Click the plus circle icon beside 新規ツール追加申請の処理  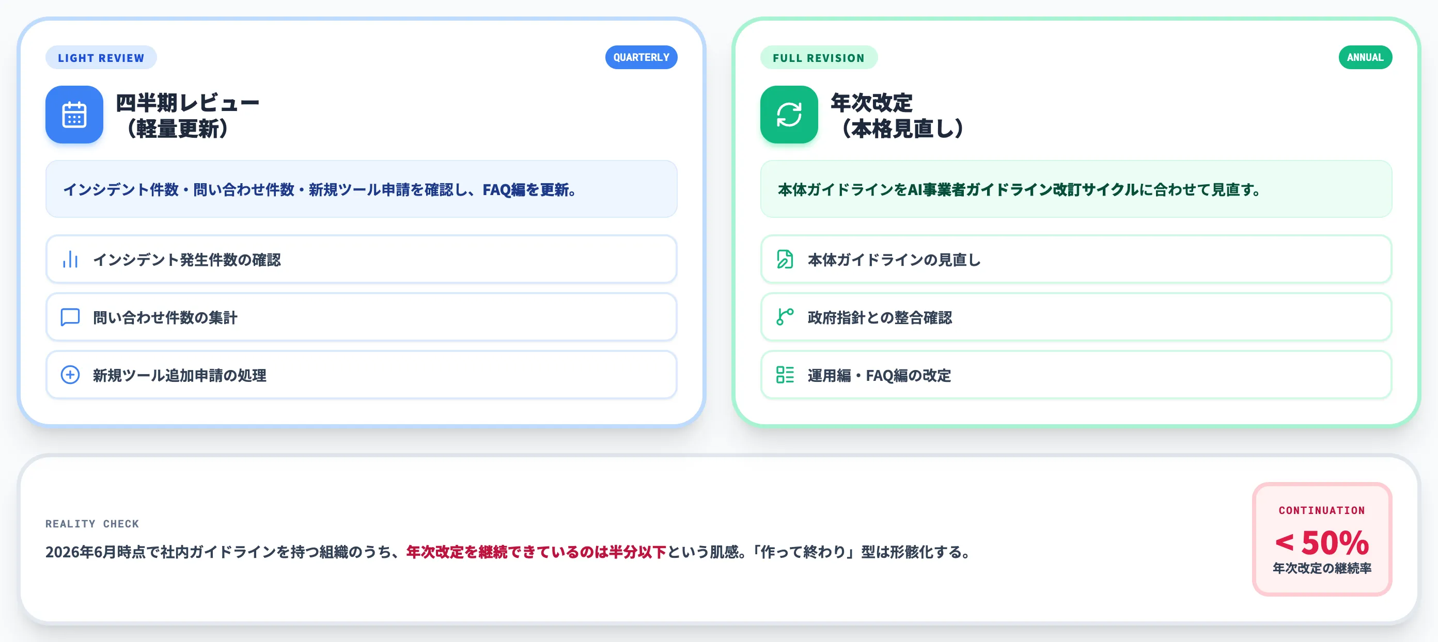[x=70, y=375]
